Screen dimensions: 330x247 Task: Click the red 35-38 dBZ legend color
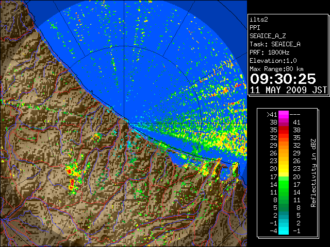click(x=284, y=130)
